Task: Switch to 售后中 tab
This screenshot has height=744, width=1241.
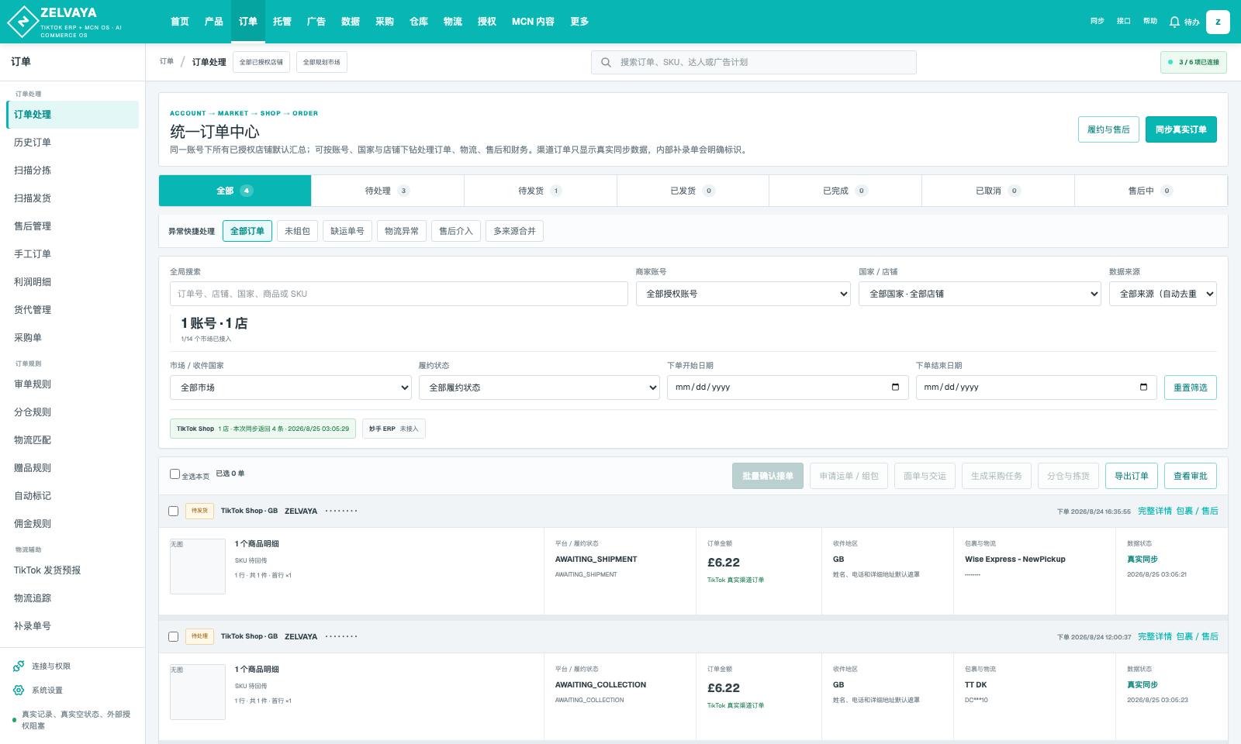Action: point(1150,191)
